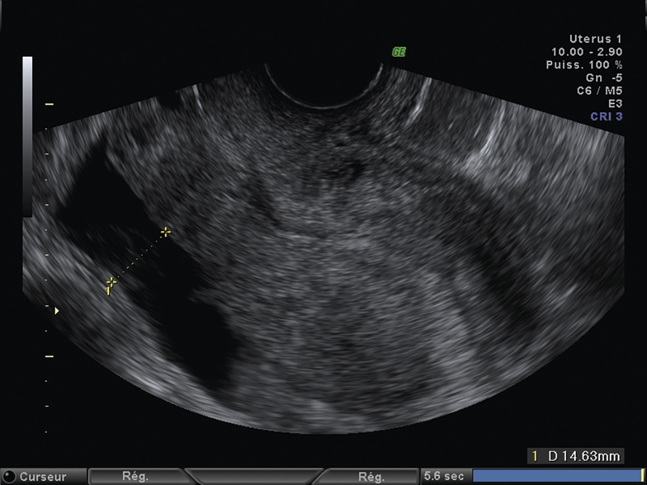Viewport: 647px width, 485px height.
Task: Click the blue CRI 3 setting label
Action: click(606, 116)
